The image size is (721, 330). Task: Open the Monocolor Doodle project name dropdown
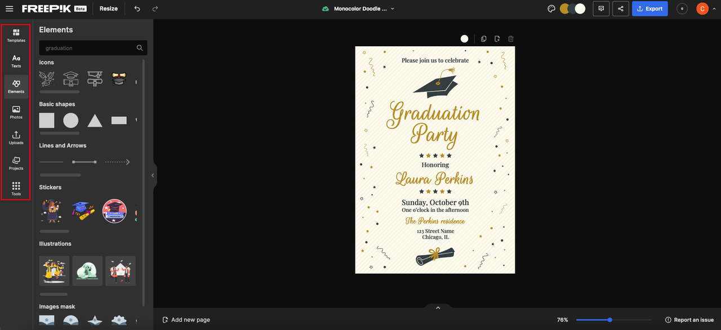(x=364, y=8)
